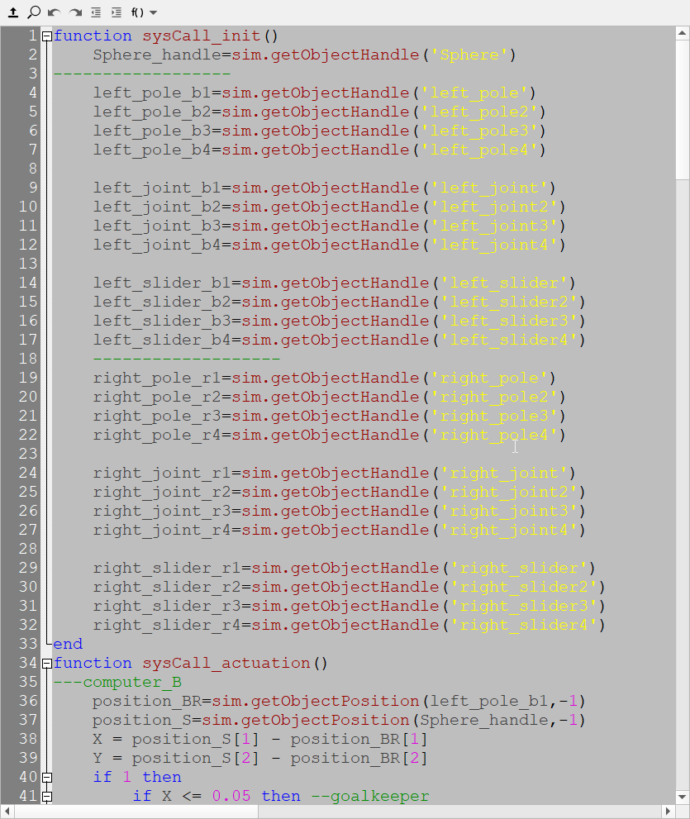Click the vertical scrollbar up arrow

tap(682, 34)
